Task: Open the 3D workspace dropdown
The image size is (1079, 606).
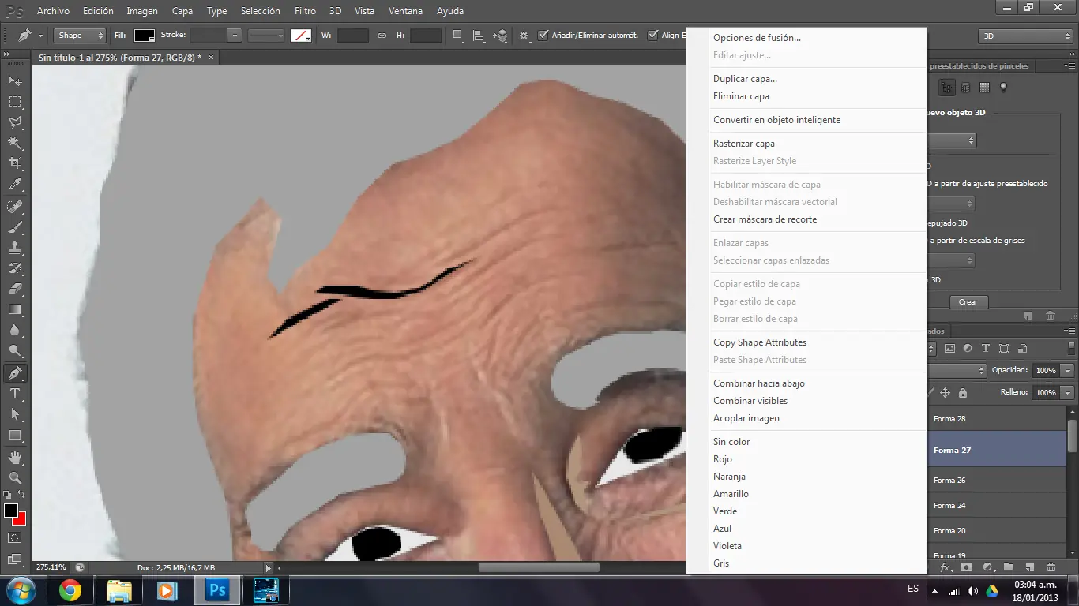Action: point(1025,36)
